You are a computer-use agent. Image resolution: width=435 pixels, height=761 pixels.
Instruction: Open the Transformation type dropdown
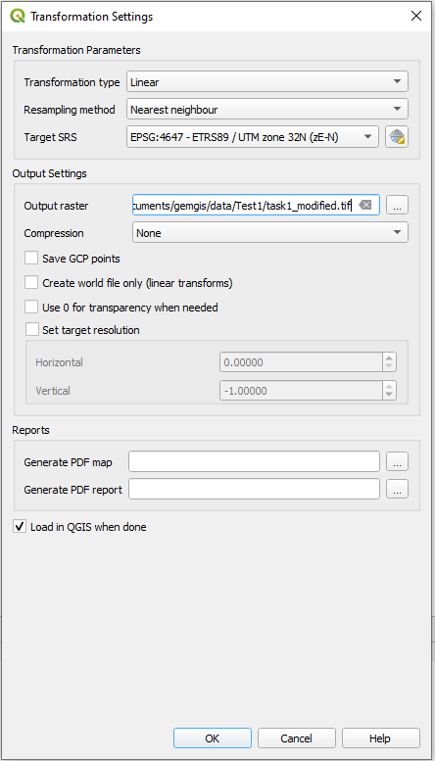point(267,81)
